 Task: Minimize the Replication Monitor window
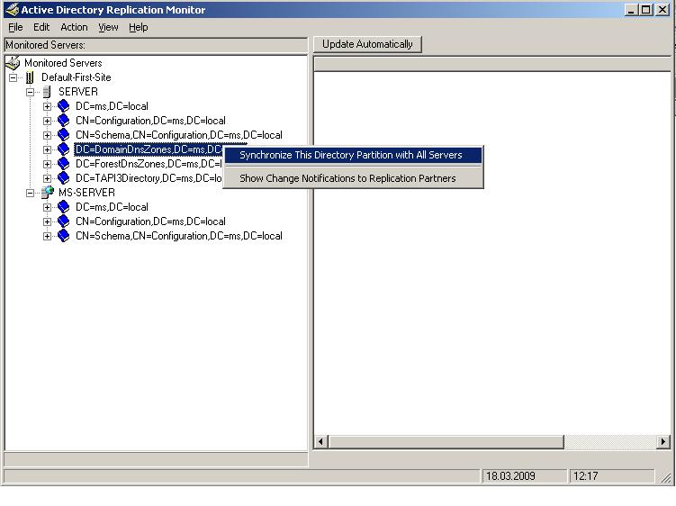tap(632, 10)
